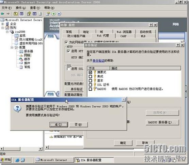Click the 身份验证 help link

98,61
